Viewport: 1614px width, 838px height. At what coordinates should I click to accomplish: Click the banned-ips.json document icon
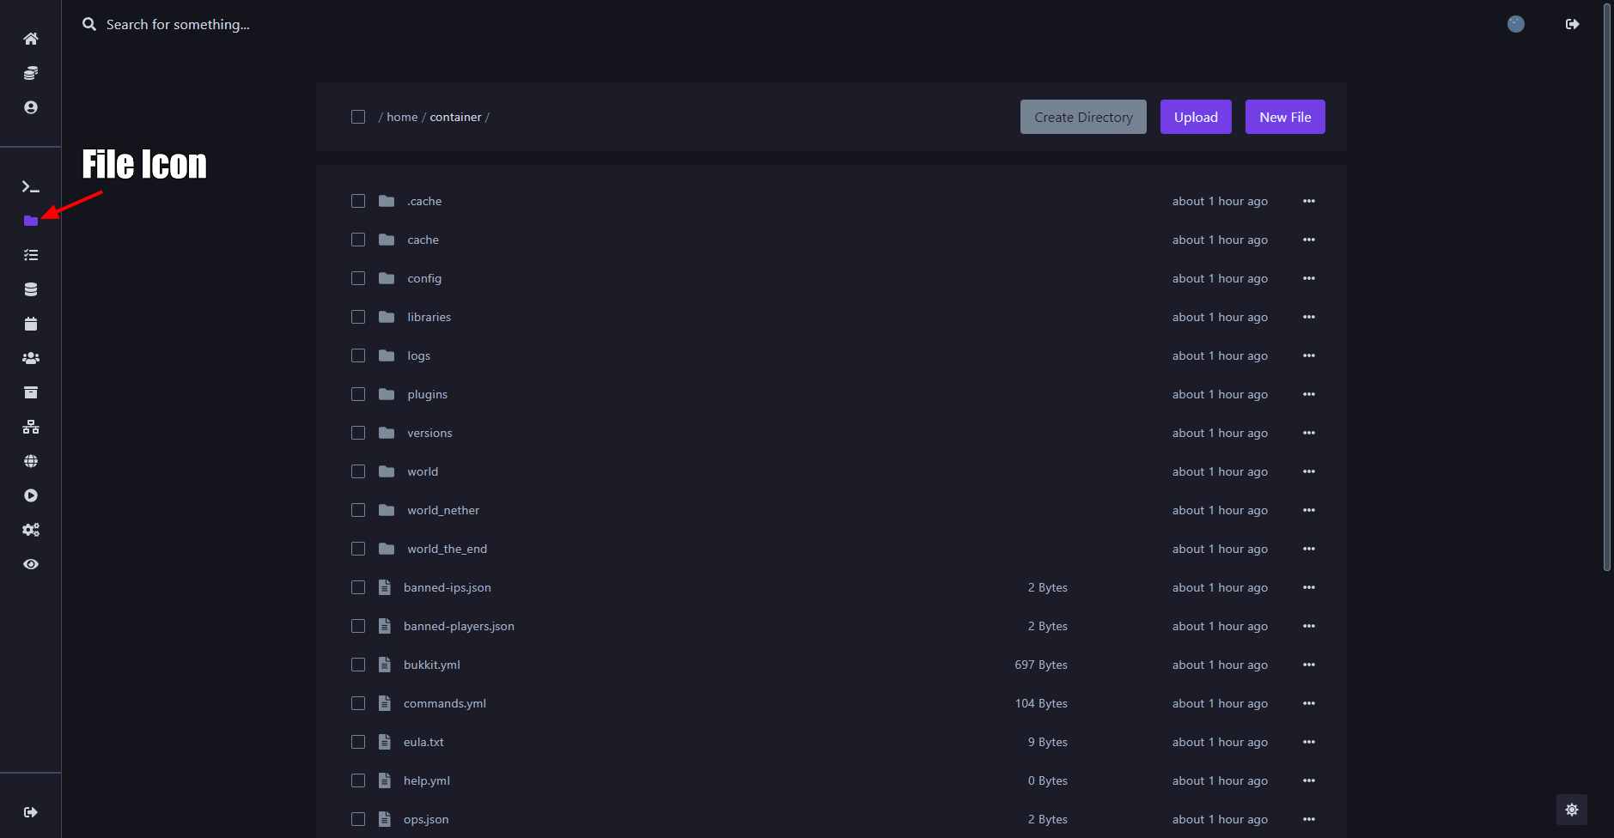click(x=385, y=587)
